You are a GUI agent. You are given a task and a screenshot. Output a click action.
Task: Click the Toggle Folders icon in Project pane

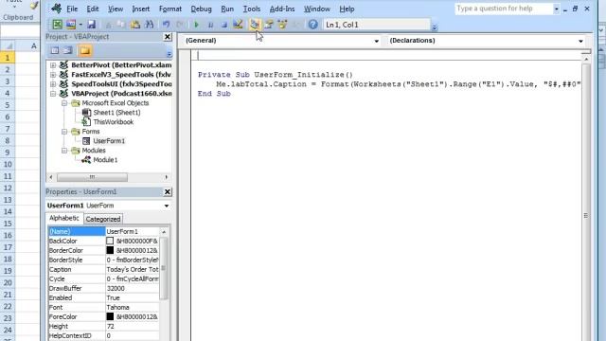coord(85,50)
